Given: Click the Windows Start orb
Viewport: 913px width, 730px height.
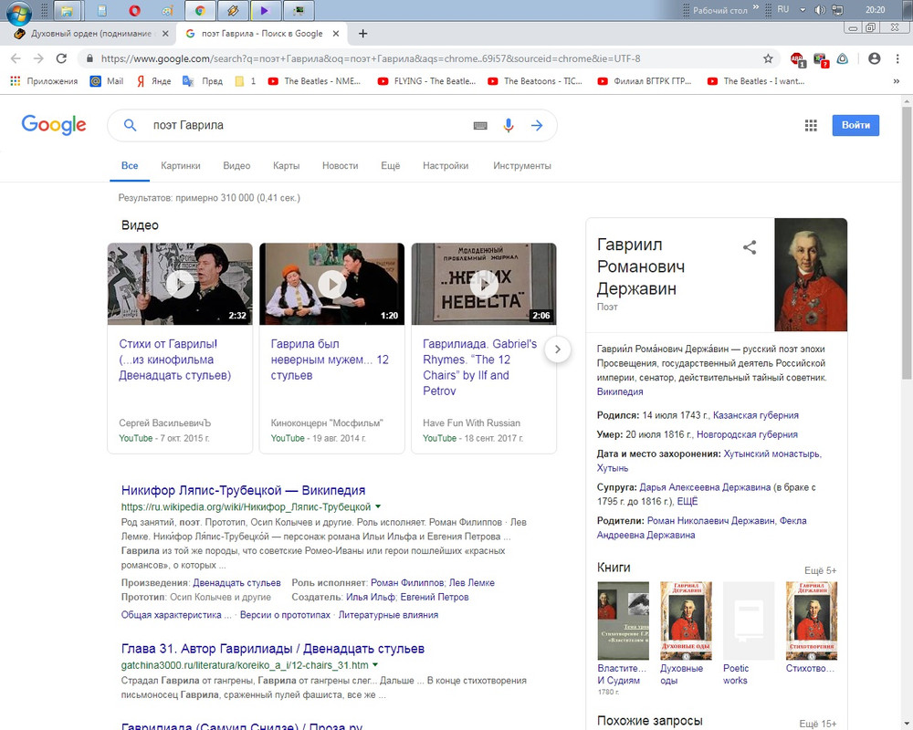Looking at the screenshot, I should click(x=18, y=12).
